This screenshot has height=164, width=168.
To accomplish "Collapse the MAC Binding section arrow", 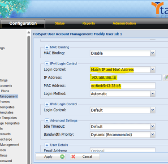I will 47,47.
